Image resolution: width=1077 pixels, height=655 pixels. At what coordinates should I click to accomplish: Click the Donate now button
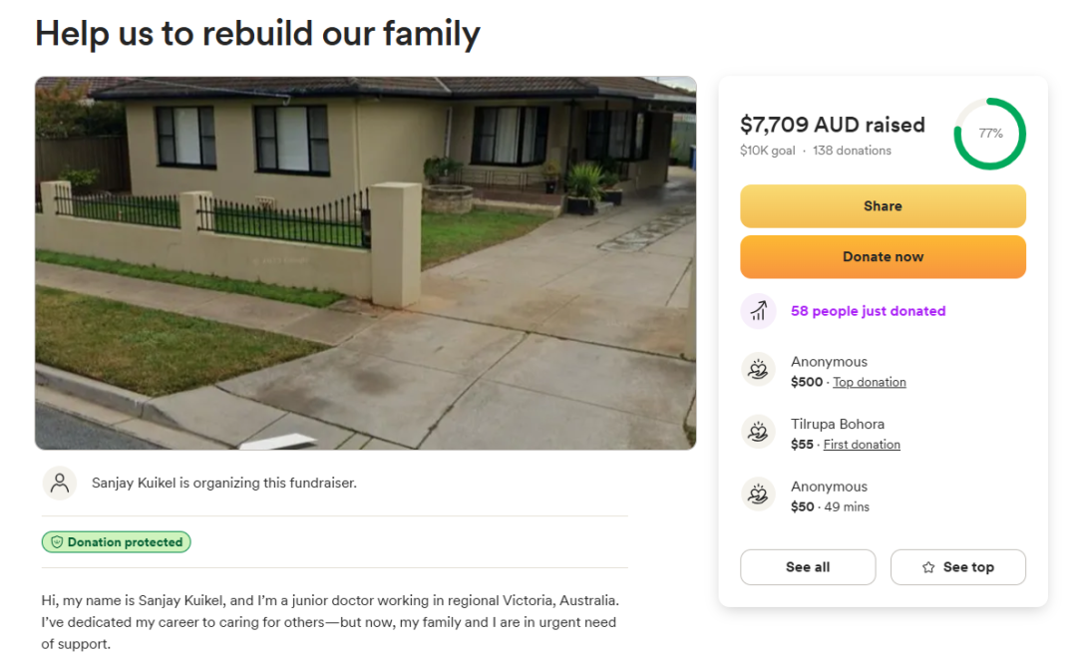point(883,257)
